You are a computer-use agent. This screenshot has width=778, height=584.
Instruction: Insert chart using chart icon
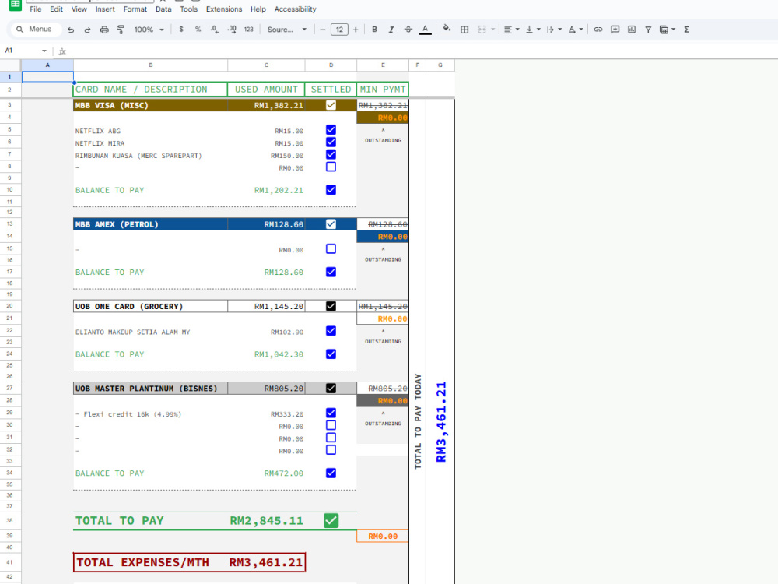pyautogui.click(x=632, y=30)
